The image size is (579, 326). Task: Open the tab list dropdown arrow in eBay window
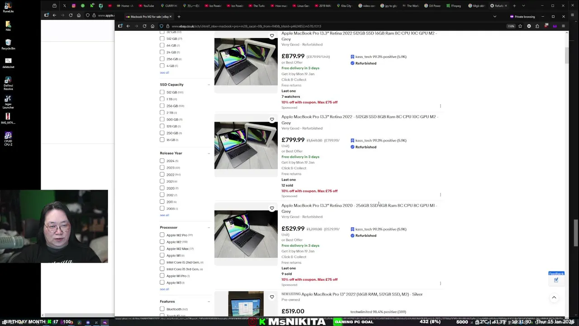click(494, 17)
